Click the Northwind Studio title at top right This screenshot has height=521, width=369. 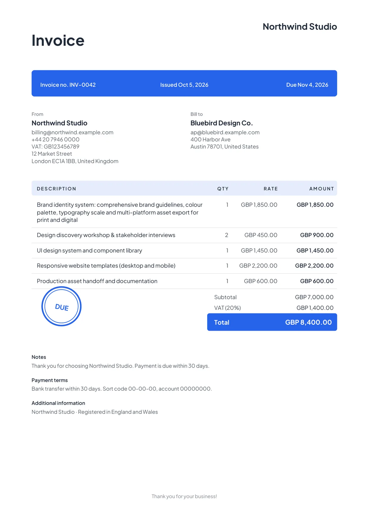(x=300, y=26)
